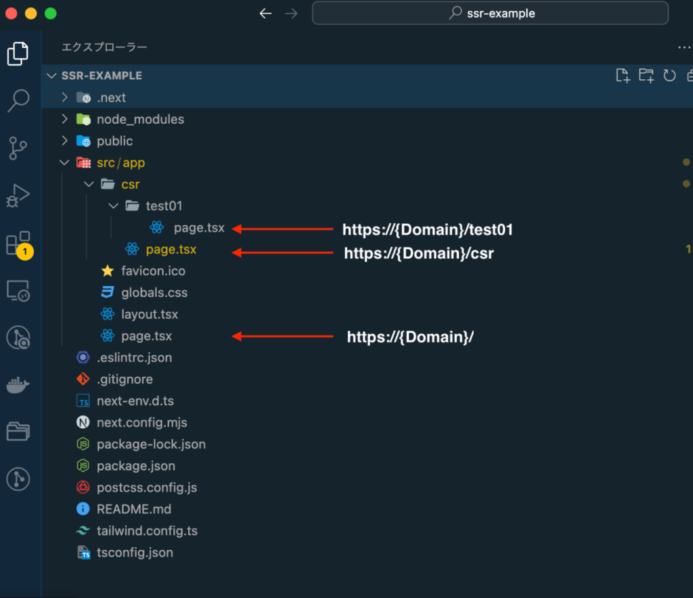Expand the .next folder

click(111, 97)
